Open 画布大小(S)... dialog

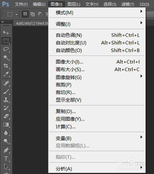click(x=97, y=69)
